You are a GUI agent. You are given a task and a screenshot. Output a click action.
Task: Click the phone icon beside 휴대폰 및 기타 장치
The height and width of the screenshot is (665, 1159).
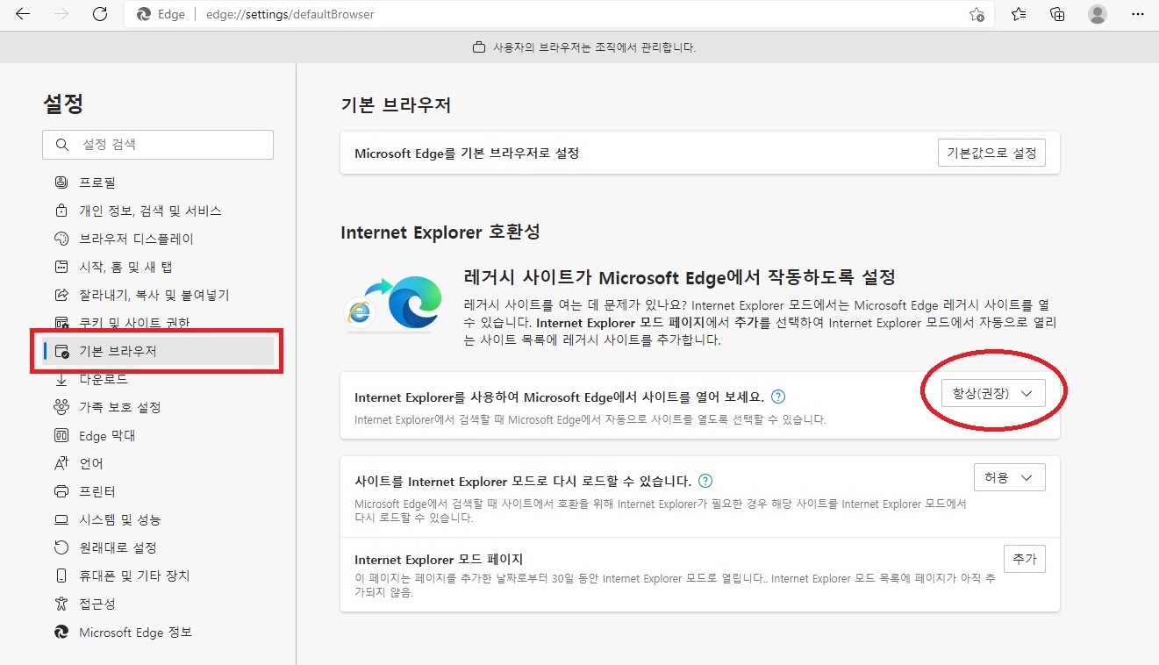61,576
